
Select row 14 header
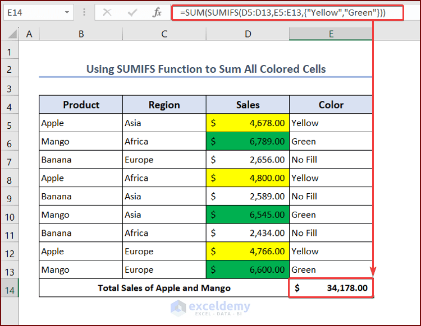[9, 288]
